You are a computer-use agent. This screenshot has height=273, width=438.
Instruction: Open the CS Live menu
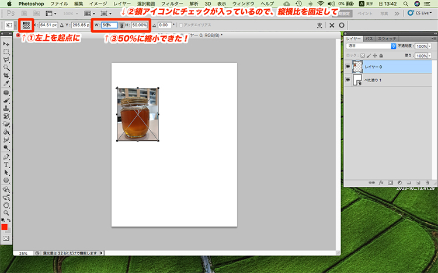click(419, 13)
